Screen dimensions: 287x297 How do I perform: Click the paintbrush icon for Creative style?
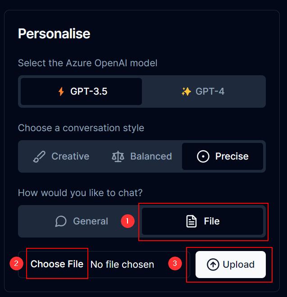click(39, 156)
